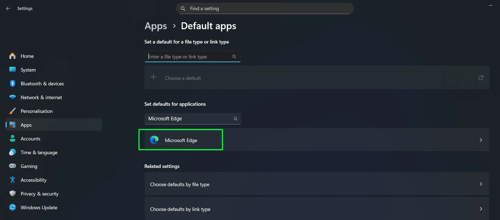Select the System settings icon in sidebar
Viewport: 500px width, 220px height.
(12, 70)
